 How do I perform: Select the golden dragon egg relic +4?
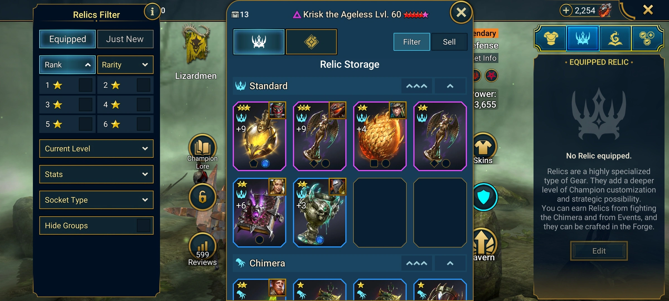coord(380,136)
